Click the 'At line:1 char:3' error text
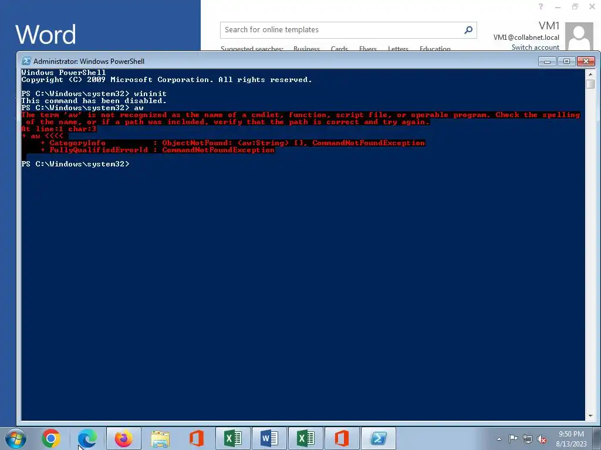 [x=59, y=129]
